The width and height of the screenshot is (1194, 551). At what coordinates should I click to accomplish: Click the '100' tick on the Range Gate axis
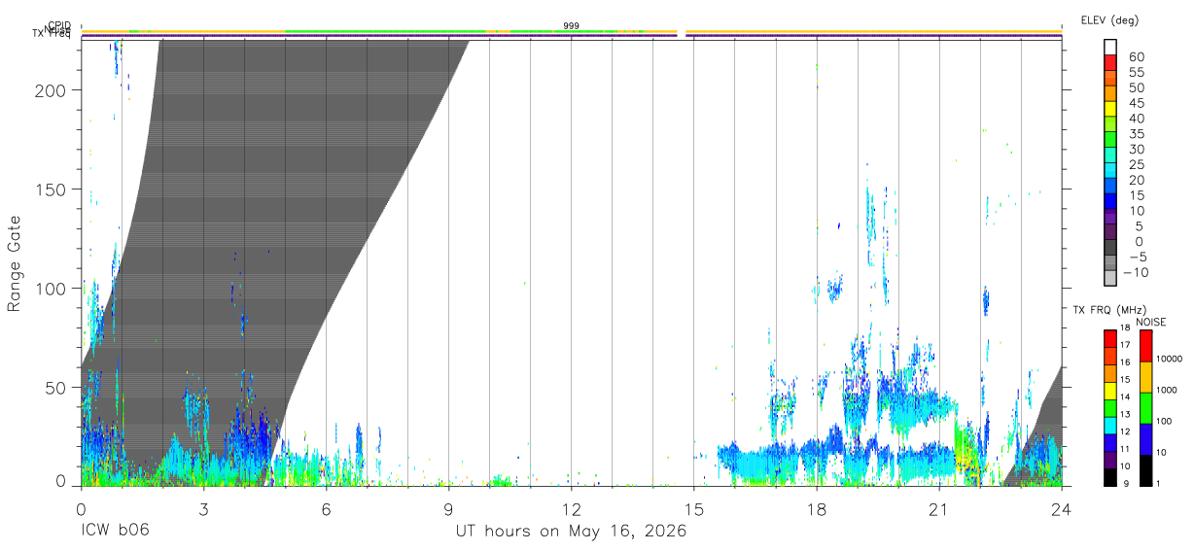coord(53,289)
